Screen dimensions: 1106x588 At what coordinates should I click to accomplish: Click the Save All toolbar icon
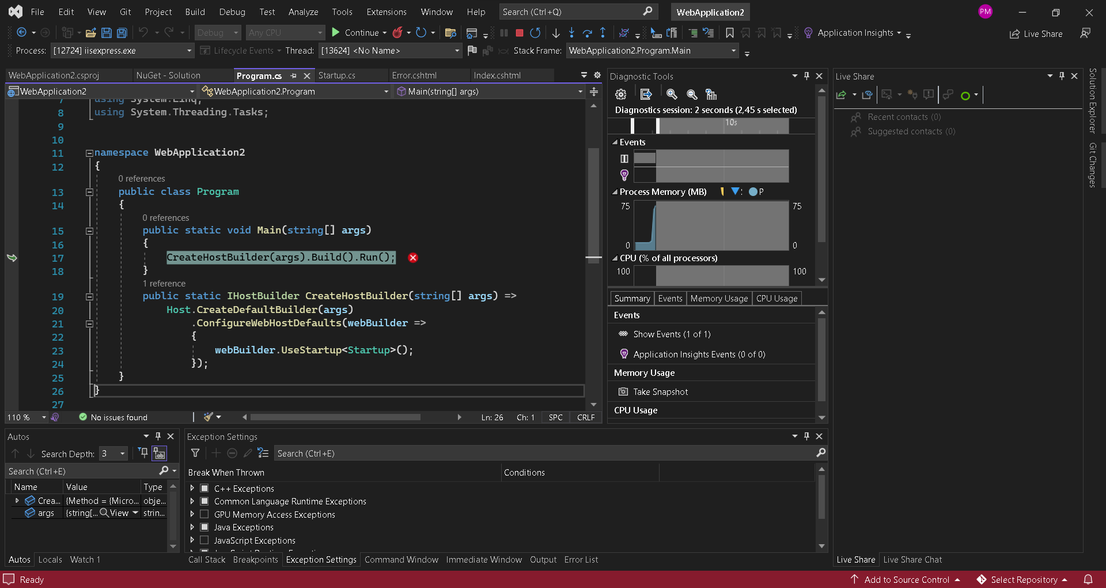[122, 33]
